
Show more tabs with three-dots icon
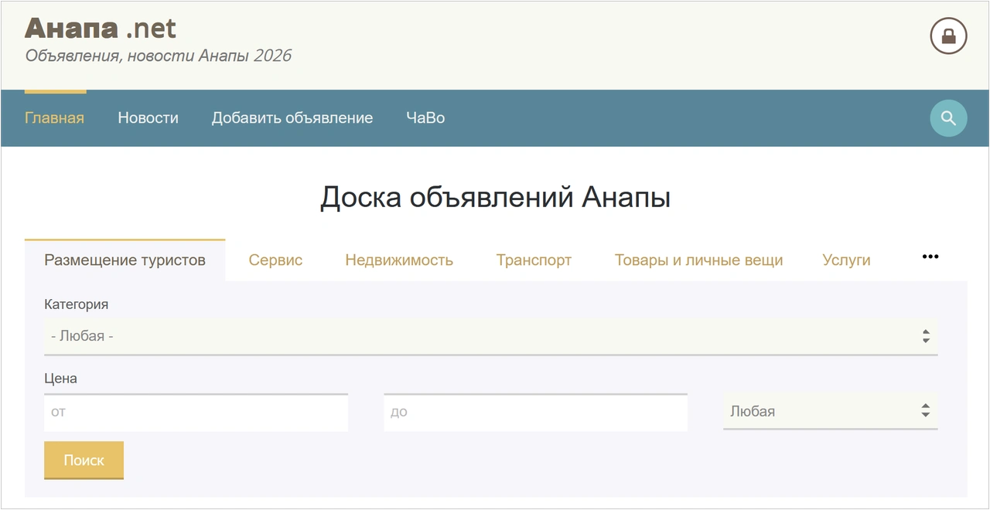click(930, 257)
